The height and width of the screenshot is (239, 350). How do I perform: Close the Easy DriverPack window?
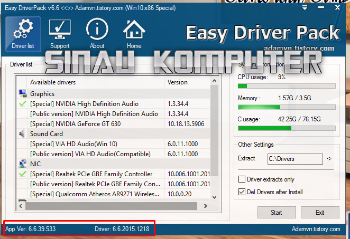pyautogui.click(x=337, y=7)
